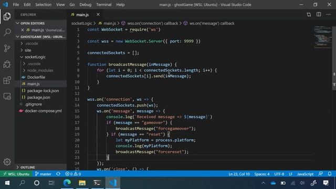This screenshot has width=336, height=189.
Task: Open Task View on the taskbar
Action: (51, 183)
